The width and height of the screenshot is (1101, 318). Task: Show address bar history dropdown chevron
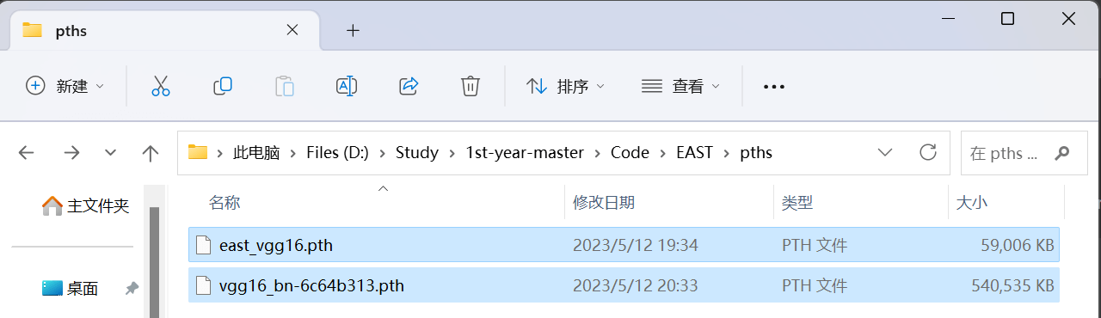point(885,153)
